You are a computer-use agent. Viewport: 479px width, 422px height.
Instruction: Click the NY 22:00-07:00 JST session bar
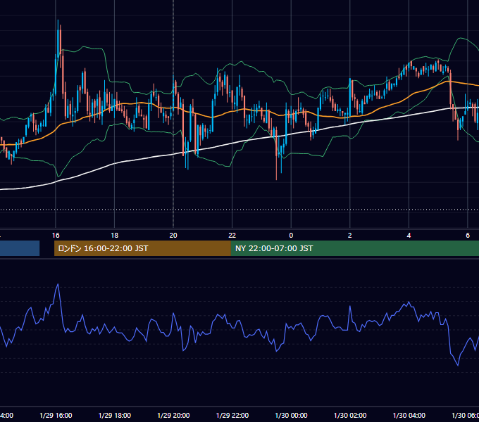354,248
